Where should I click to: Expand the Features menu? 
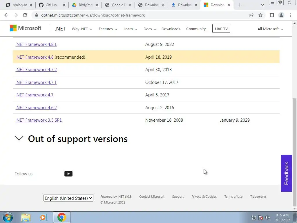[108, 29]
